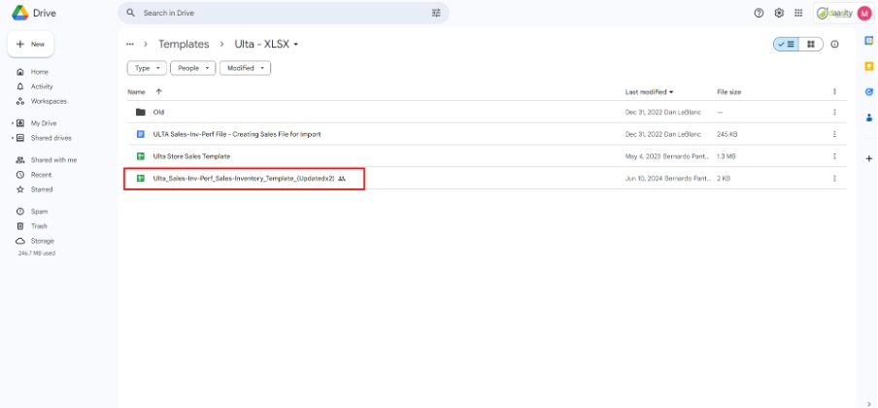Screen dimensions: 878x408
Task: Select the Ulta Store Sales Template file
Action: (191, 155)
